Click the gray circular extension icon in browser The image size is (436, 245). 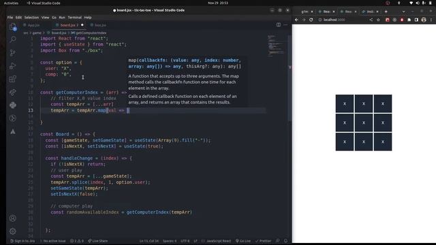[394, 20]
